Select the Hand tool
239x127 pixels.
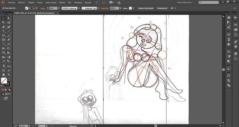3,75
